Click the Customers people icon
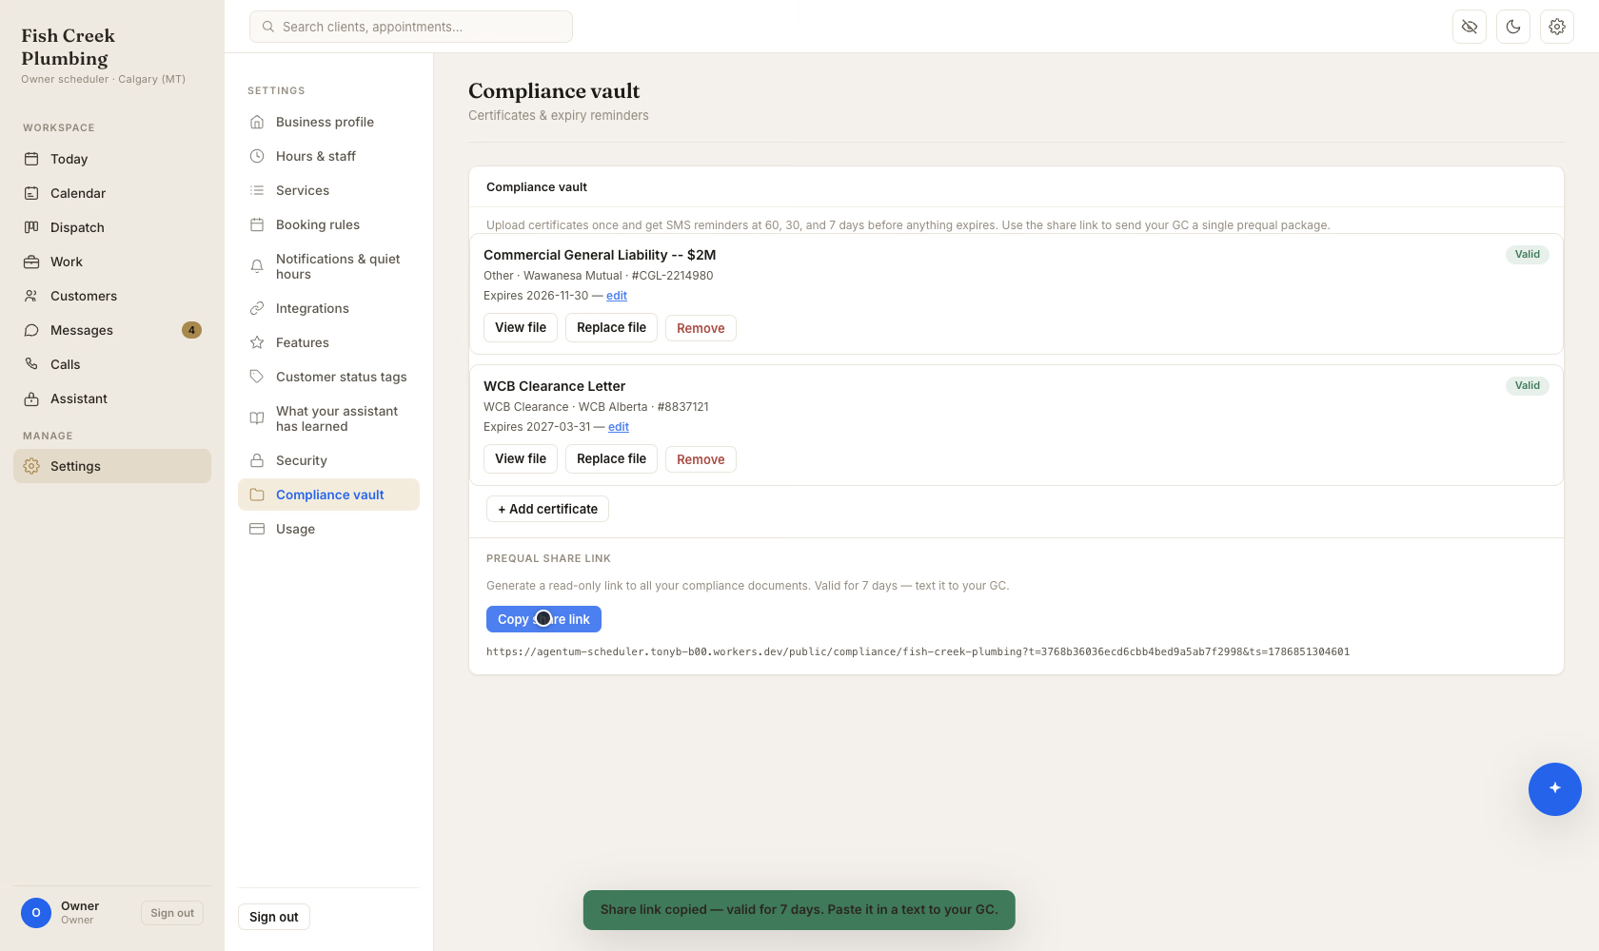The width and height of the screenshot is (1599, 951). (x=31, y=296)
